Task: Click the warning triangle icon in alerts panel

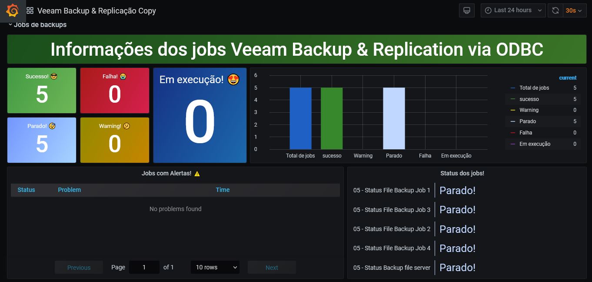Action: 197,174
